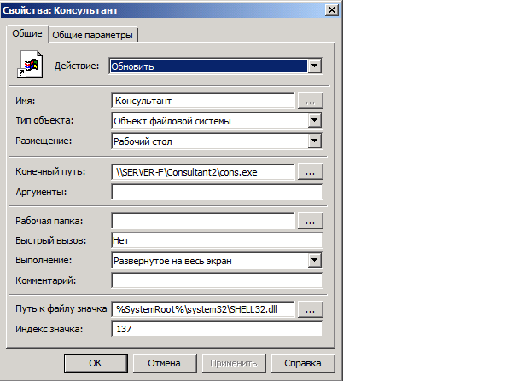The image size is (524, 392).
Task: Click the Индекс значка field with 137
Action: [x=218, y=329]
